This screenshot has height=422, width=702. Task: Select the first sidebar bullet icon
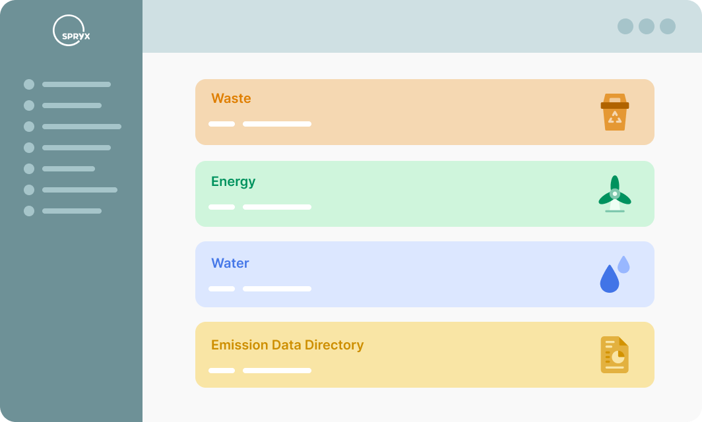[x=29, y=84]
